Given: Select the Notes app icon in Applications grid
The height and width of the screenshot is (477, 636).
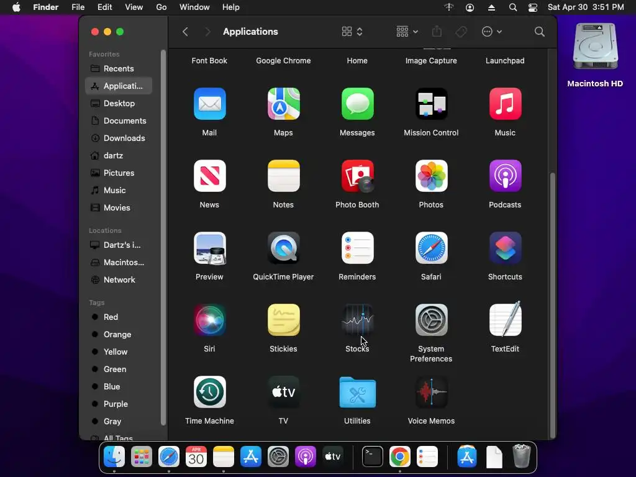Looking at the screenshot, I should pos(283,176).
